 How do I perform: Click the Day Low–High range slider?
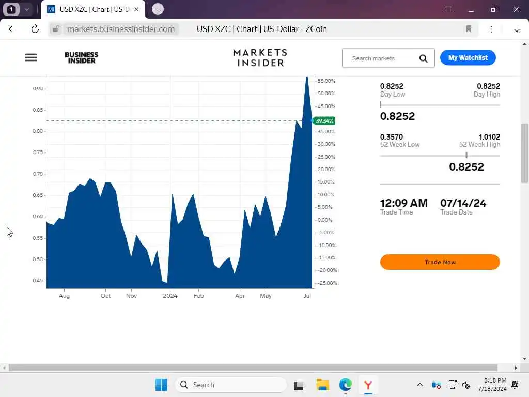tap(440, 104)
